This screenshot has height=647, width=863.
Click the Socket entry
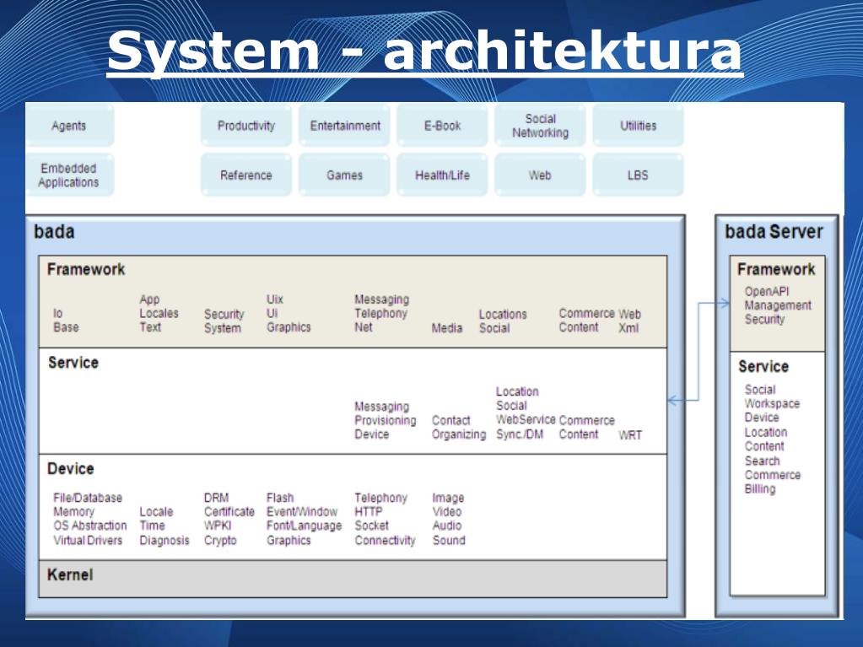(371, 526)
